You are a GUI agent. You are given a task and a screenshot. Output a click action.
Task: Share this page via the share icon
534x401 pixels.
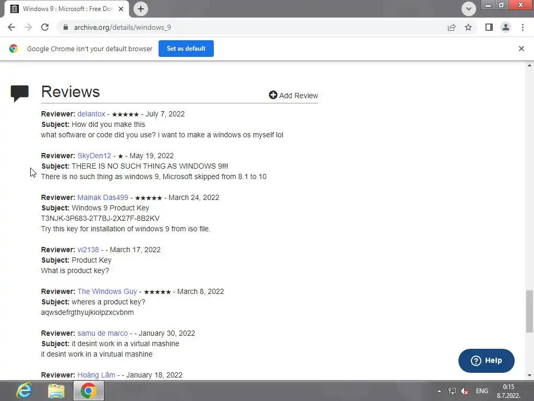click(452, 27)
